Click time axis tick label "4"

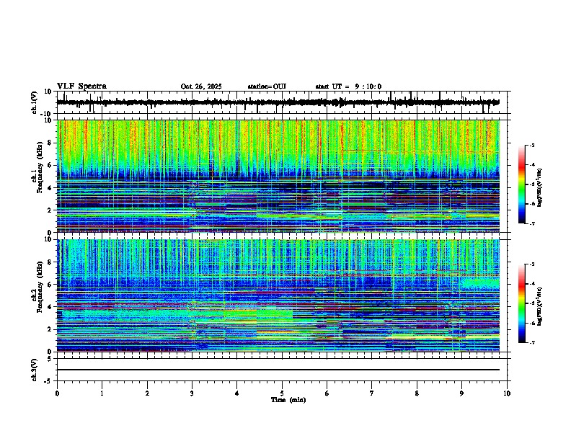point(236,393)
